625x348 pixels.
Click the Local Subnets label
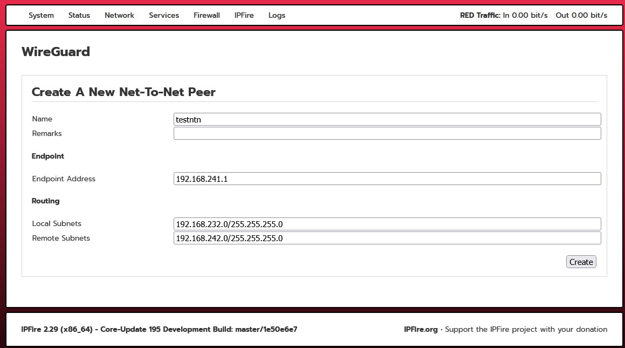click(x=57, y=223)
